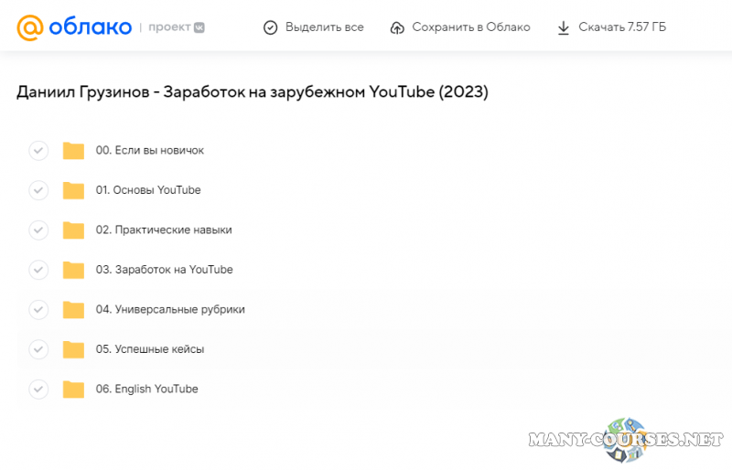
Task: Toggle checkbox next to 05. Успешные кейсы
Action: click(38, 349)
